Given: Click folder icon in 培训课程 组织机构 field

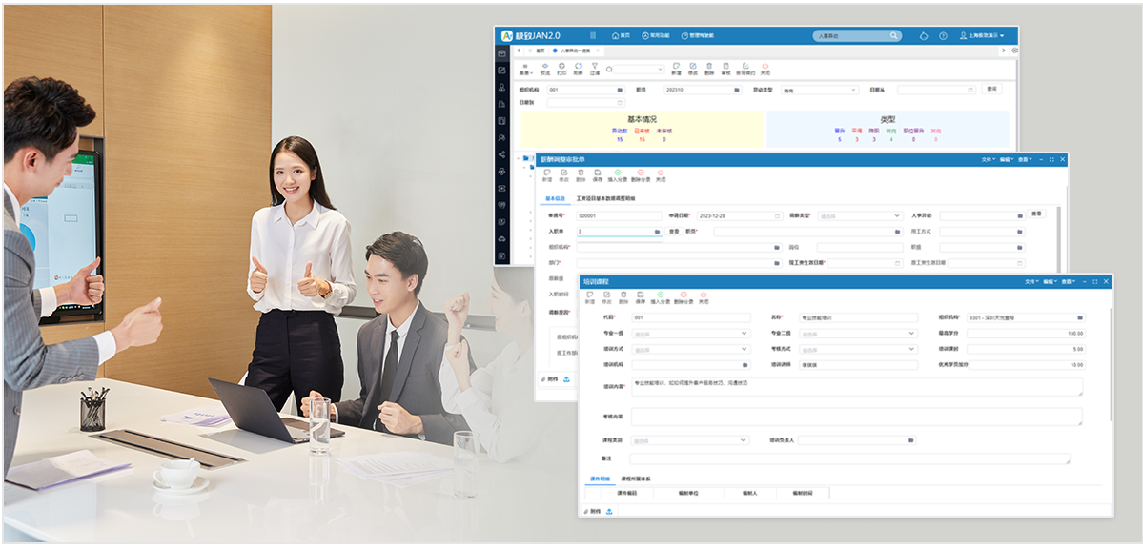Looking at the screenshot, I should (x=1080, y=317).
